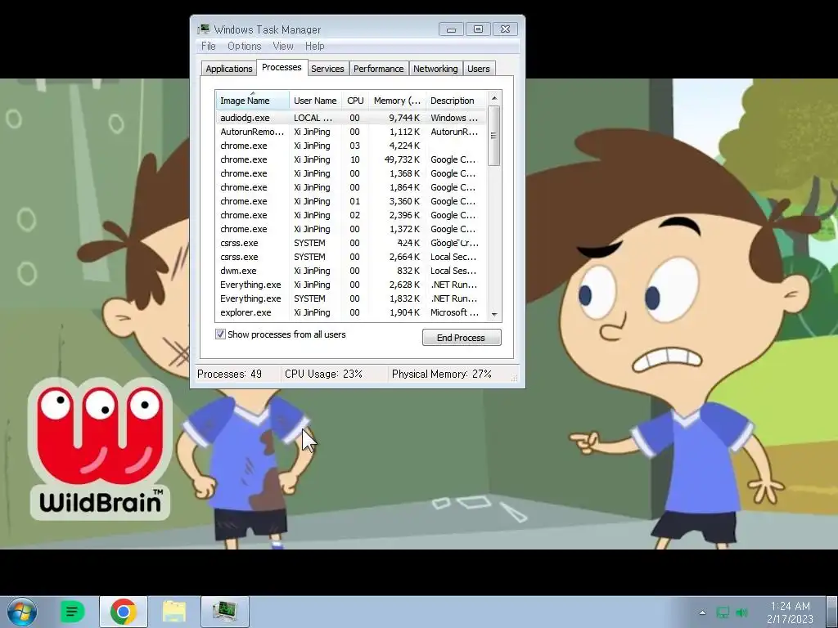Sort by User Name column header

[315, 101]
